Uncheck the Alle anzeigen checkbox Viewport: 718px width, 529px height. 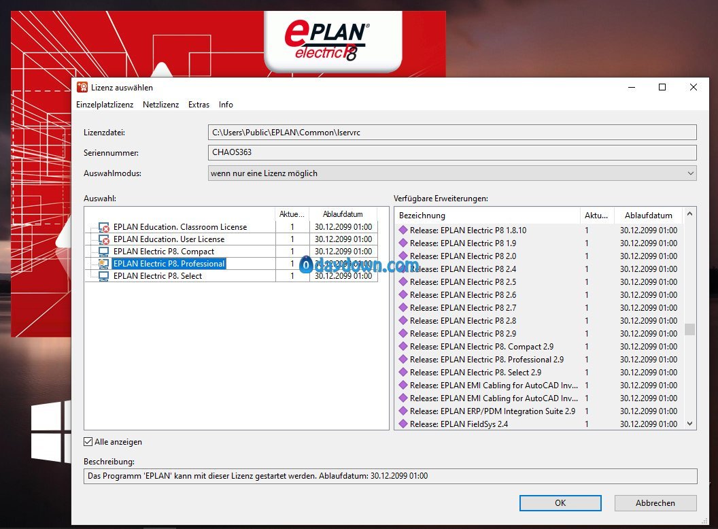88,441
